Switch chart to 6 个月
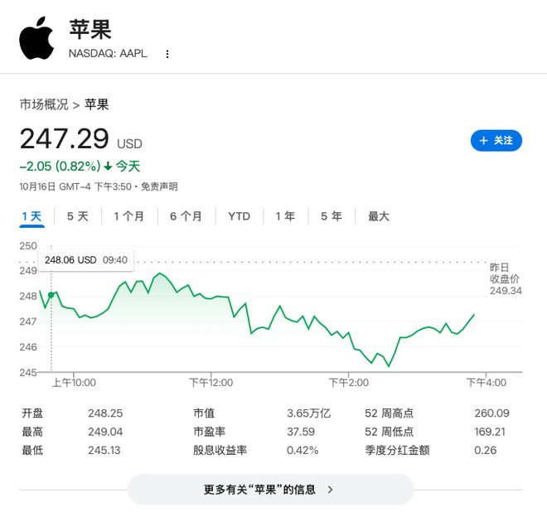Viewport: 547px width, 522px height. (186, 216)
